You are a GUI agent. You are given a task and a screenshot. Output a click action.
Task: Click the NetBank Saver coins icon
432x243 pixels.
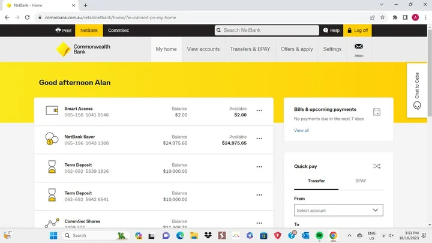(52, 139)
